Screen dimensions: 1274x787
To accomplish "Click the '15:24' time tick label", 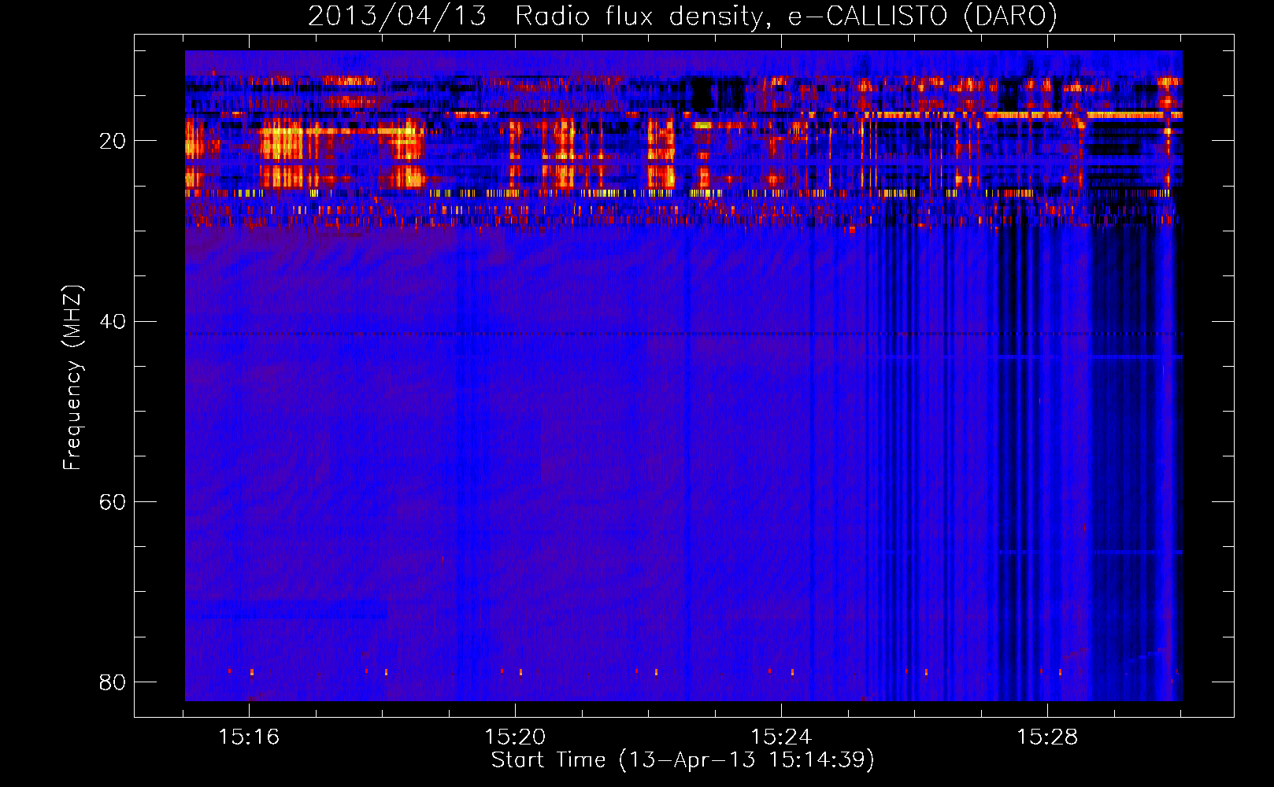I will click(x=781, y=737).
